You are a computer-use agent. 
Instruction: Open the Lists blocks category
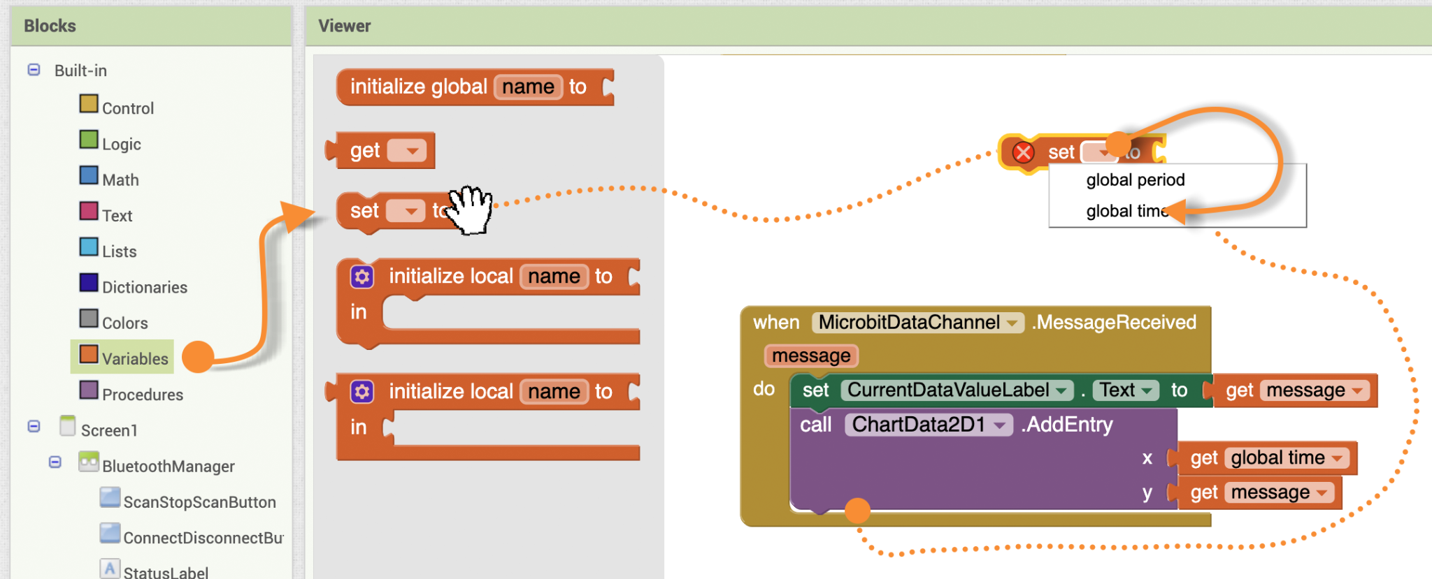119,251
